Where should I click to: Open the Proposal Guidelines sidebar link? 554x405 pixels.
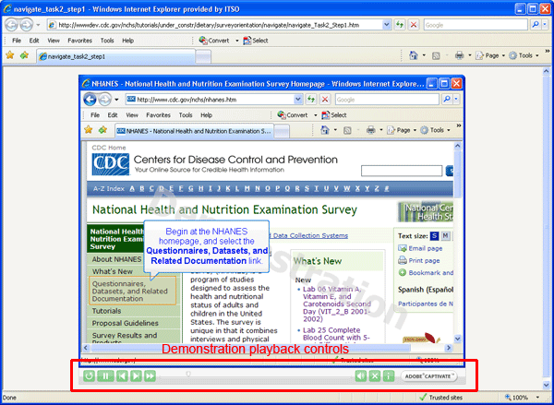click(125, 323)
